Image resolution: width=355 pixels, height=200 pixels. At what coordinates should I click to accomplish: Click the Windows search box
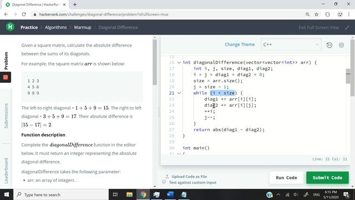[61, 194]
